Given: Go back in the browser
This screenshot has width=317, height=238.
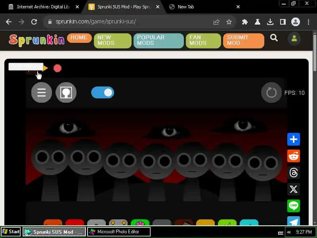Looking at the screenshot, I should pos(9,22).
